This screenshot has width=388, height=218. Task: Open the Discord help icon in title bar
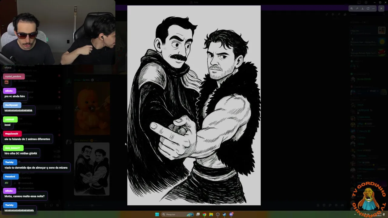(x=366, y=2)
